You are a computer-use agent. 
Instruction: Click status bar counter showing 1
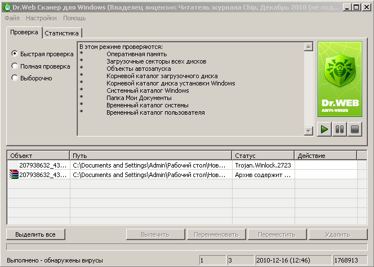click(212, 260)
